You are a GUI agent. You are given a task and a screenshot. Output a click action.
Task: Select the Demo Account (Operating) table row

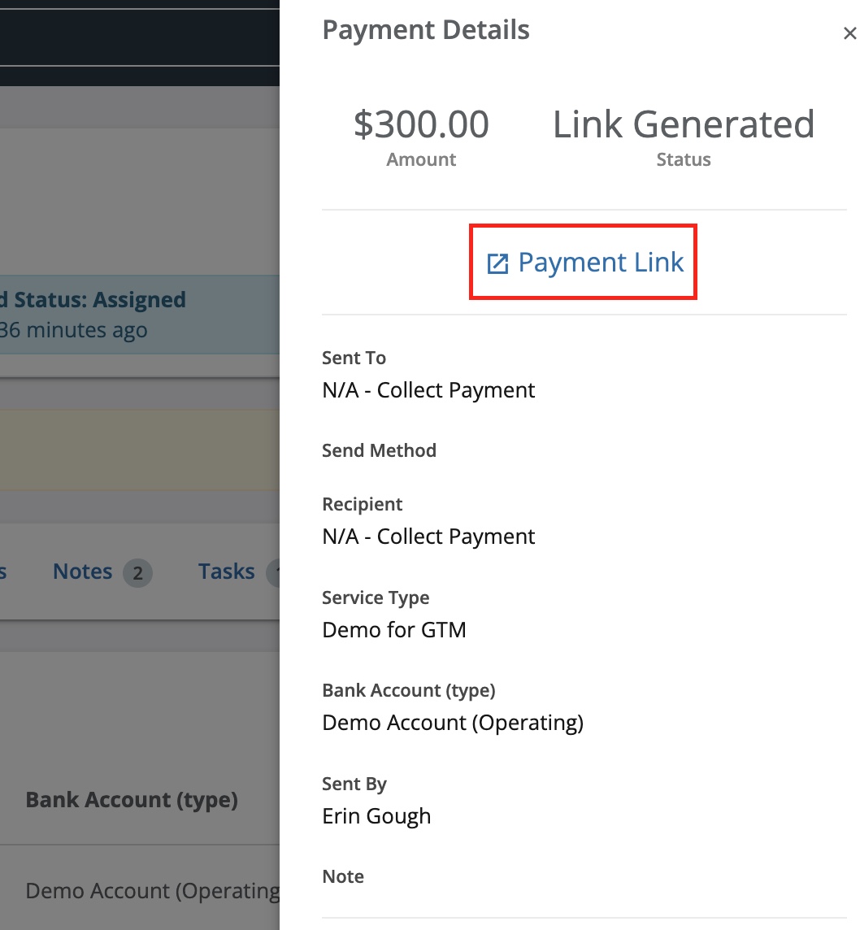tap(139, 889)
